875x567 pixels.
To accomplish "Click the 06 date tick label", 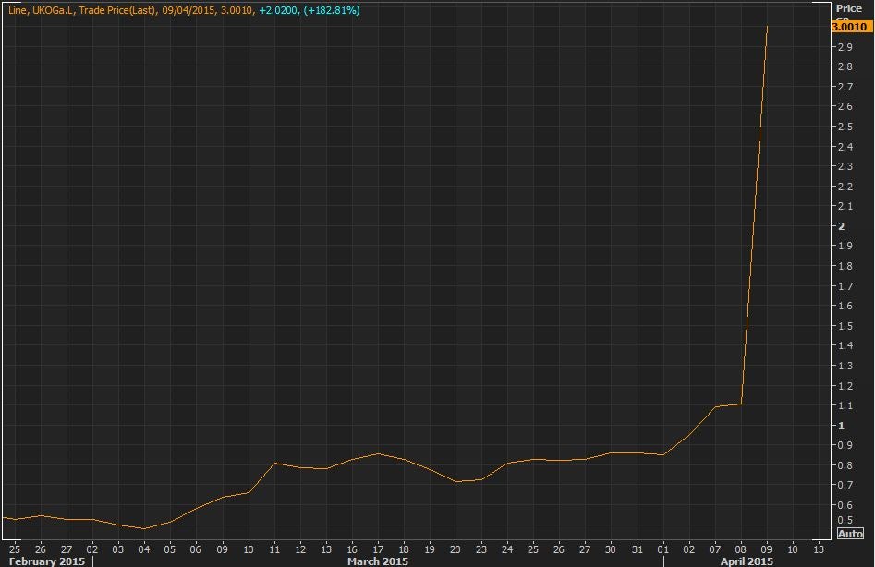I will click(195, 549).
